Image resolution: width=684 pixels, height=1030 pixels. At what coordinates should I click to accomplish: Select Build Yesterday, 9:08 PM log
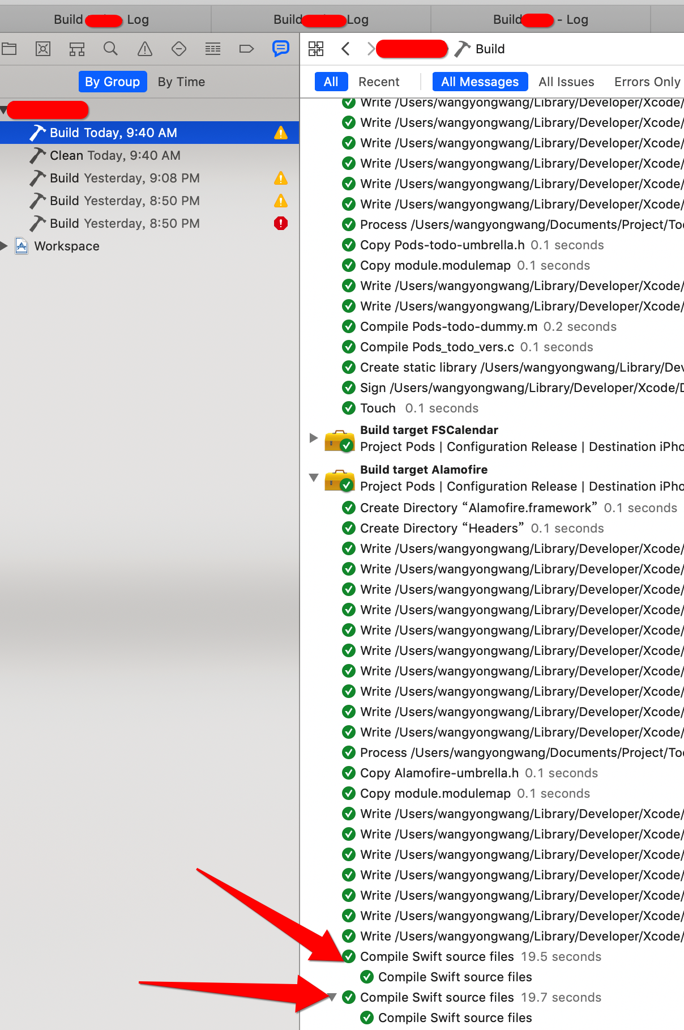pyautogui.click(x=149, y=178)
